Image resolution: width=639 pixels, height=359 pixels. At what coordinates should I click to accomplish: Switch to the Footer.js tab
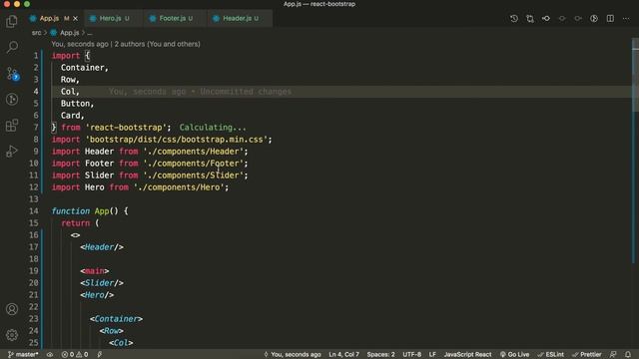point(173,18)
